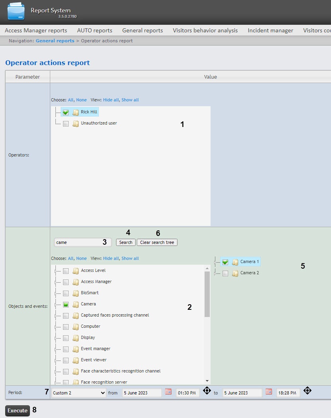
Task: Open the calendar icon for the end date
Action: (269, 392)
